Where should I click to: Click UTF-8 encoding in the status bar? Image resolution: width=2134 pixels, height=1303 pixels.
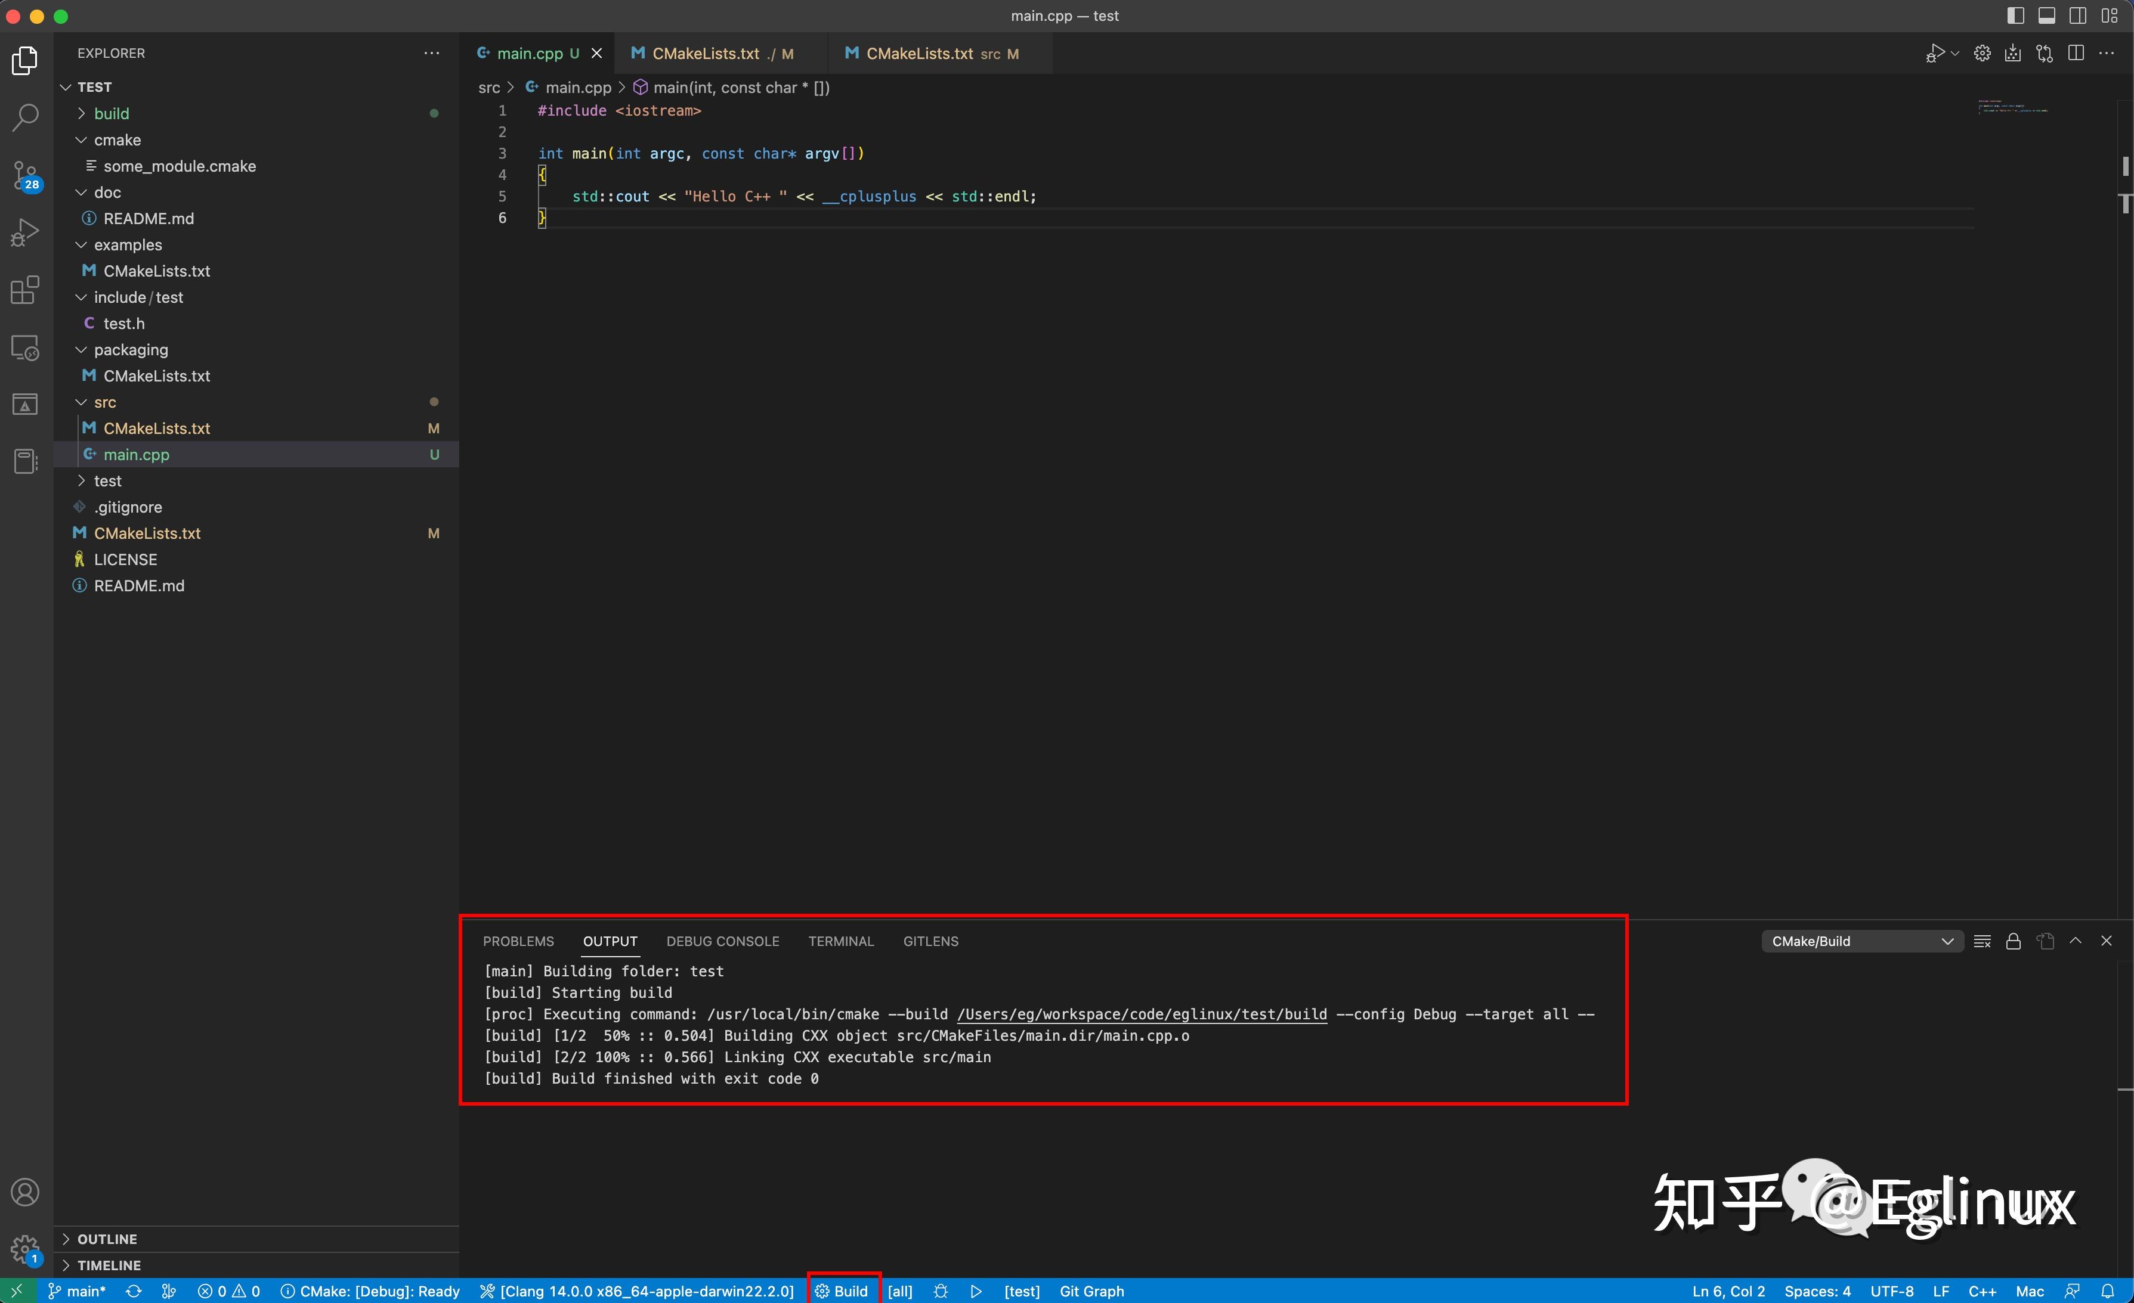click(1893, 1291)
